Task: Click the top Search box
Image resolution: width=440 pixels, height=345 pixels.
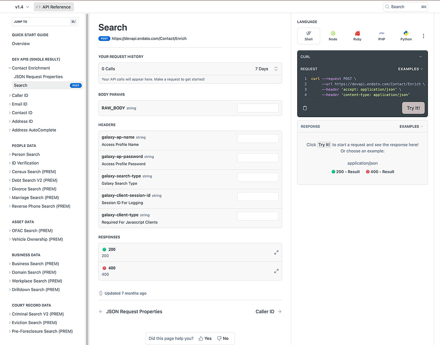Action: (406, 7)
